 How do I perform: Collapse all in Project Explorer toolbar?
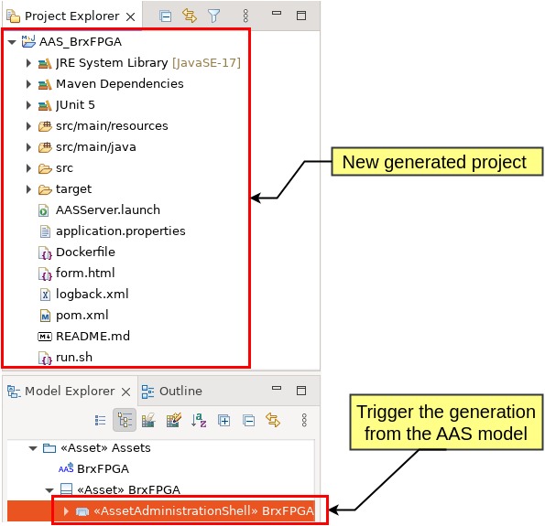pos(165,16)
